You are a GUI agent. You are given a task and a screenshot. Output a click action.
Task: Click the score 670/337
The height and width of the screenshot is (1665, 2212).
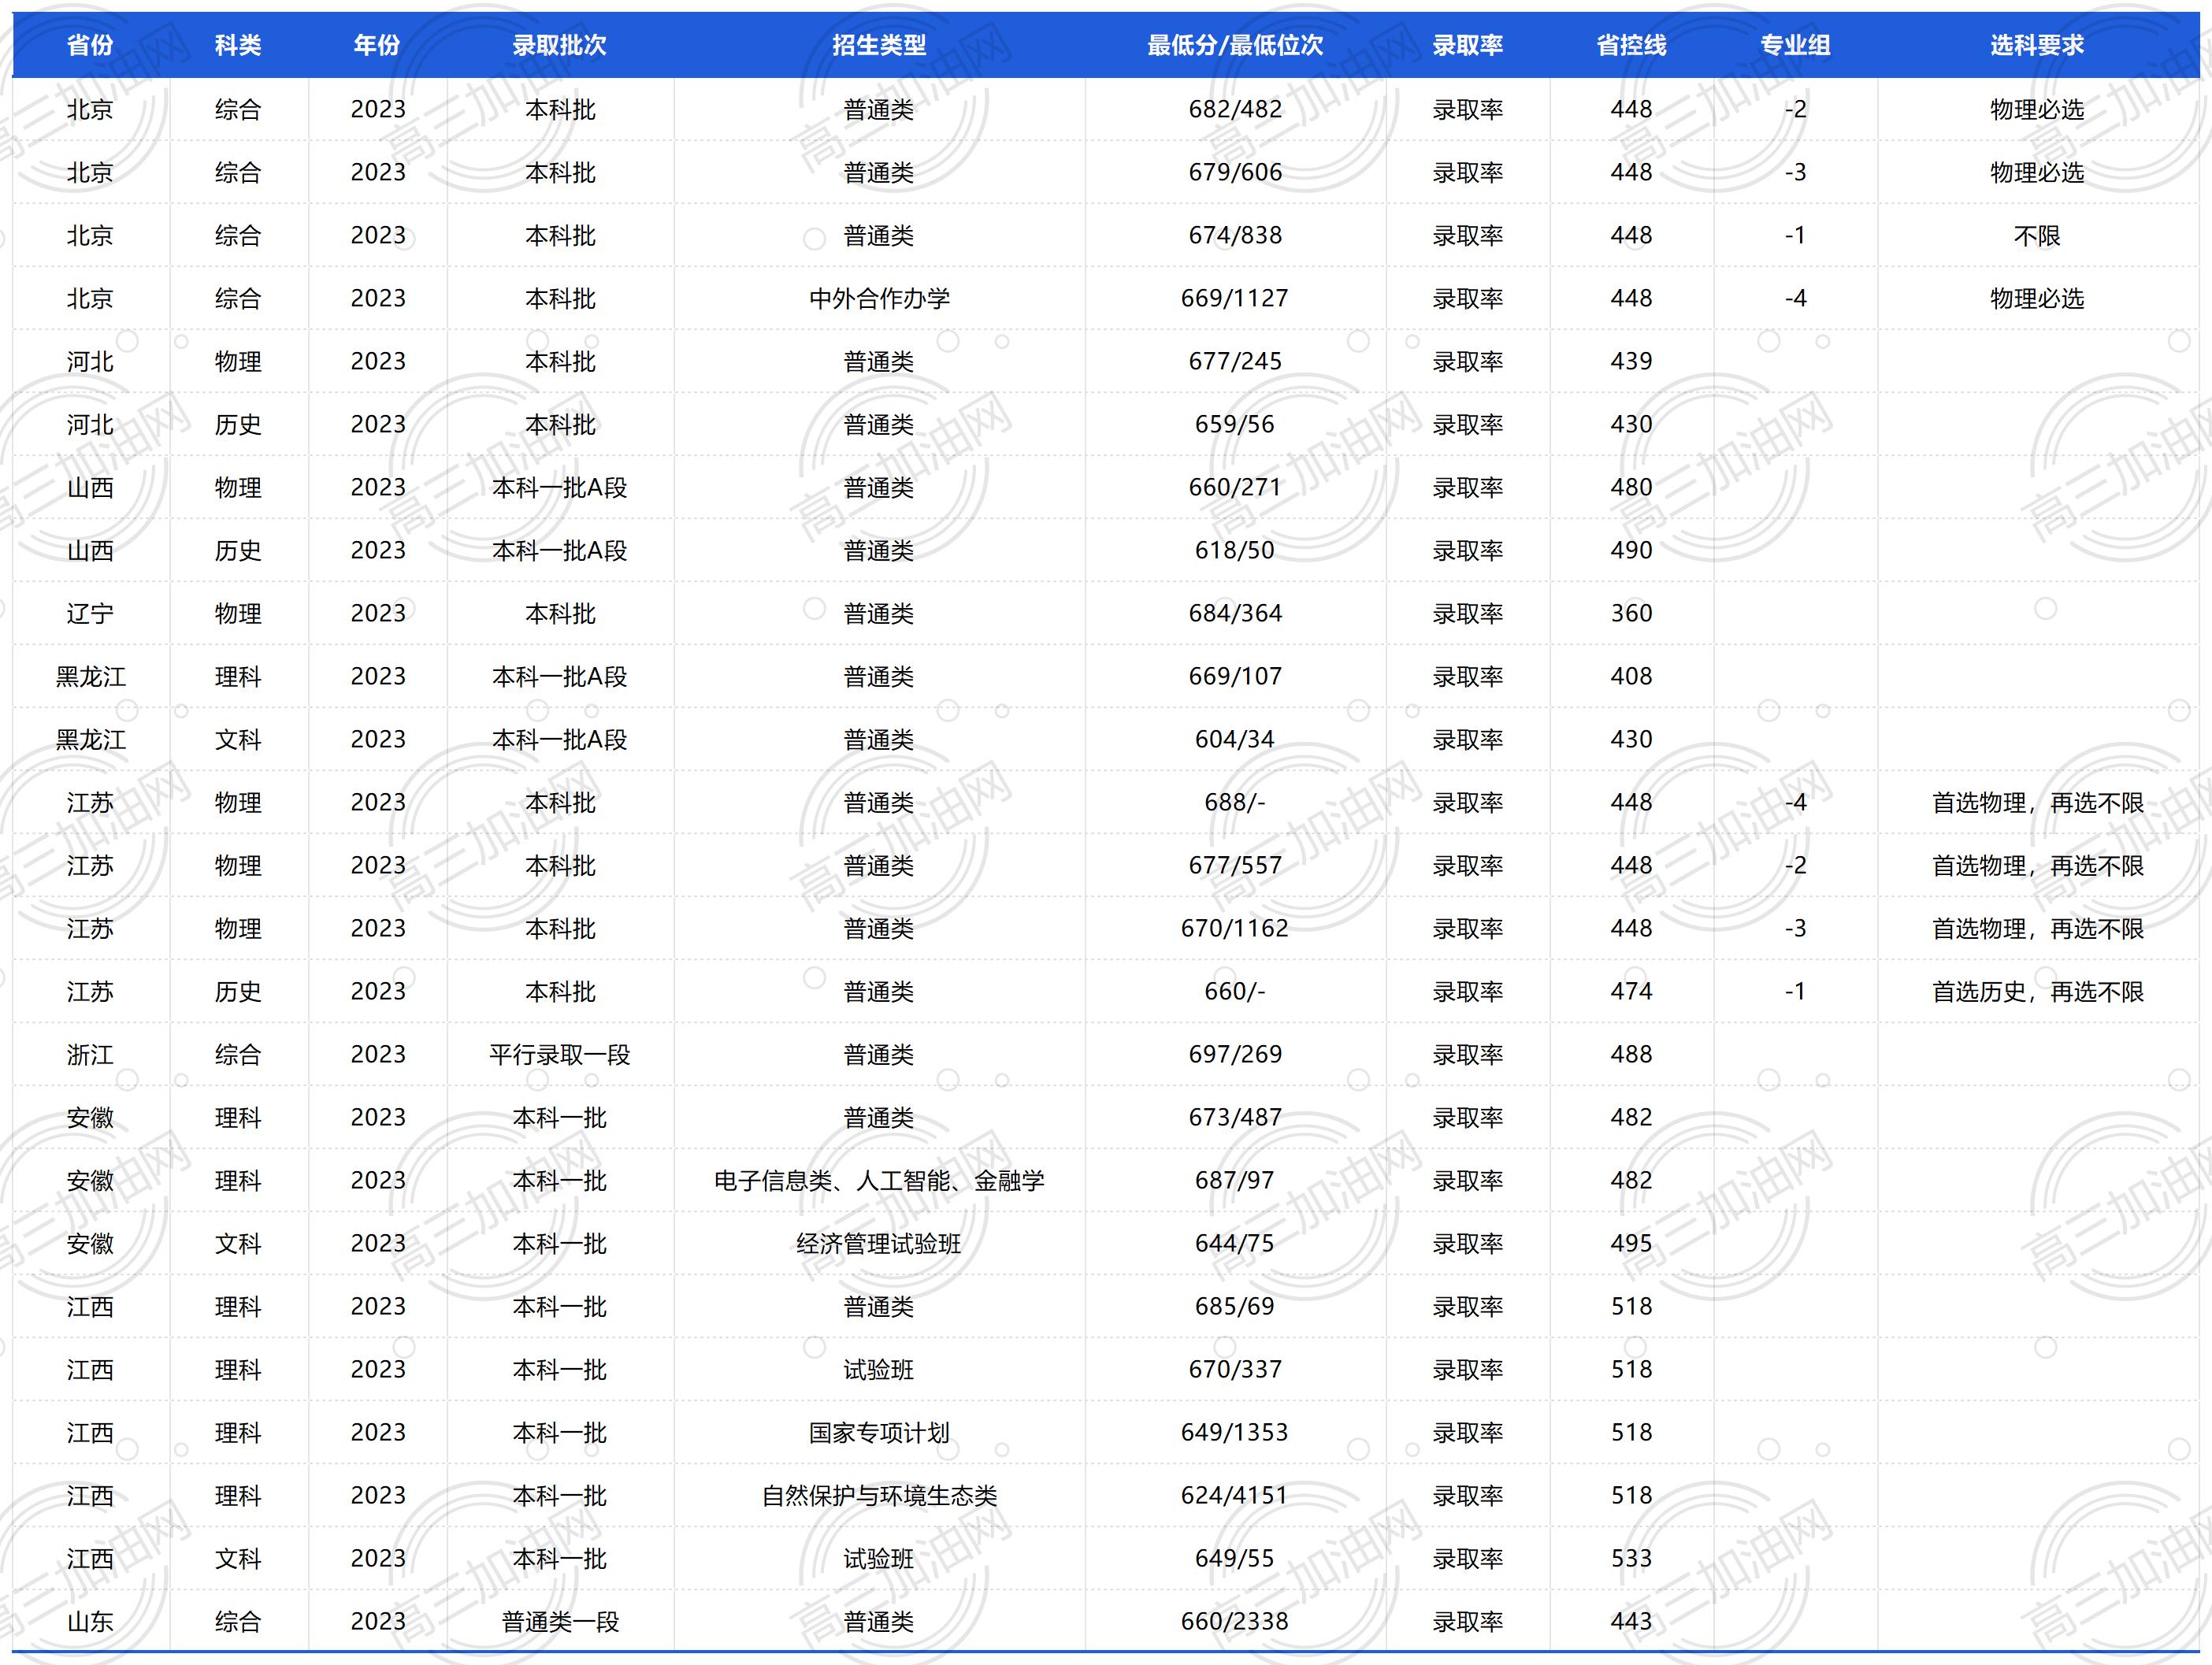(x=1235, y=1369)
